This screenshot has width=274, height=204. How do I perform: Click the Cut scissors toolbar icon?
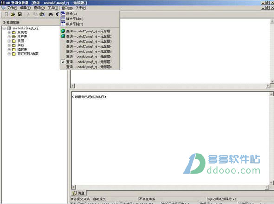[x=28, y=14]
